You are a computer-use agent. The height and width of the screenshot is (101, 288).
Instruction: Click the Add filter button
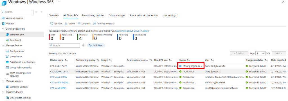point(96,45)
